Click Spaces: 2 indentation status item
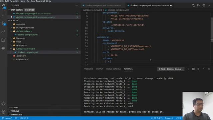 pyautogui.click(x=169, y=118)
